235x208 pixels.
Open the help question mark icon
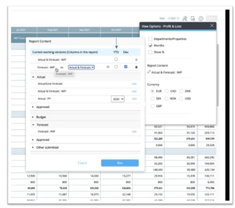click(x=201, y=18)
